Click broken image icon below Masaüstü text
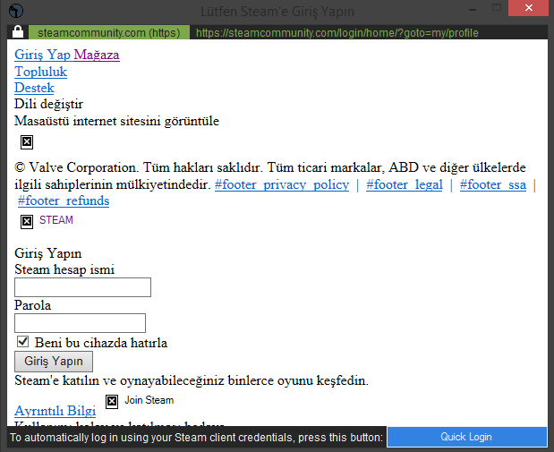 click(27, 142)
